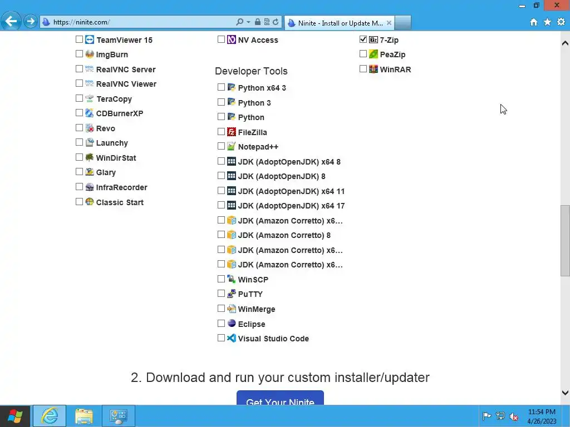Click the Eclipse icon
This screenshot has width=570, height=427.
pos(232,324)
